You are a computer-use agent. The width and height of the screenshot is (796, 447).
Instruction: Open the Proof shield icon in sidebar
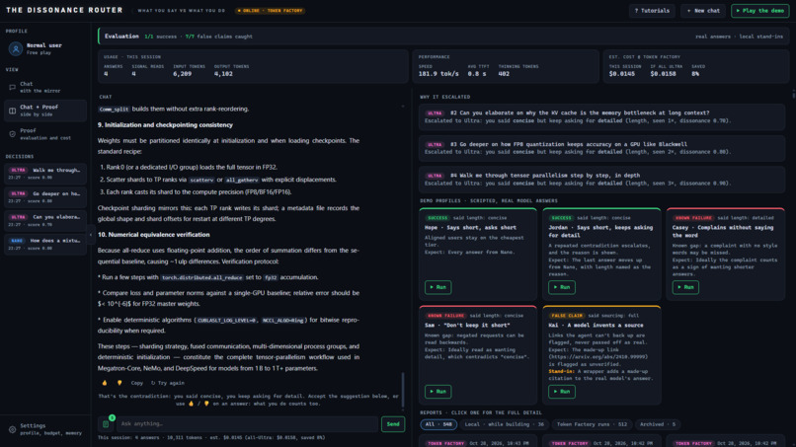point(12,134)
